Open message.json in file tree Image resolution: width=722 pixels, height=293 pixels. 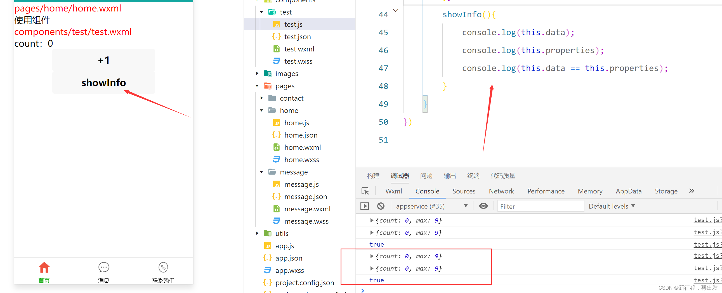(305, 197)
